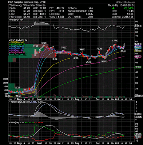Click the Prev Close value 51.48
The image size is (143, 145).
[27, 17]
